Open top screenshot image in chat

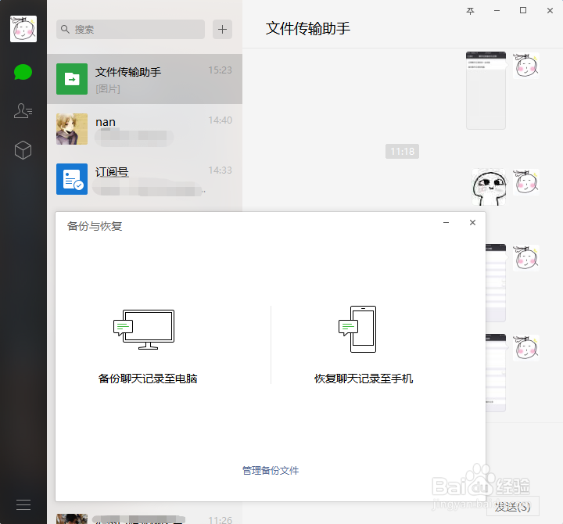click(486, 91)
